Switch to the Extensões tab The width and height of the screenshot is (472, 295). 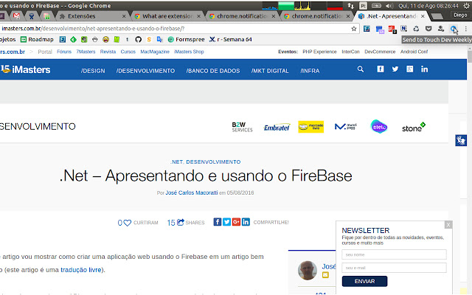pos(93,16)
